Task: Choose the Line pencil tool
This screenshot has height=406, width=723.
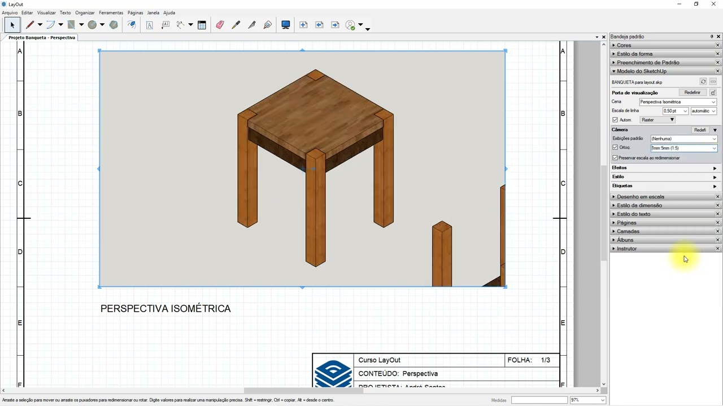Action: tap(30, 25)
